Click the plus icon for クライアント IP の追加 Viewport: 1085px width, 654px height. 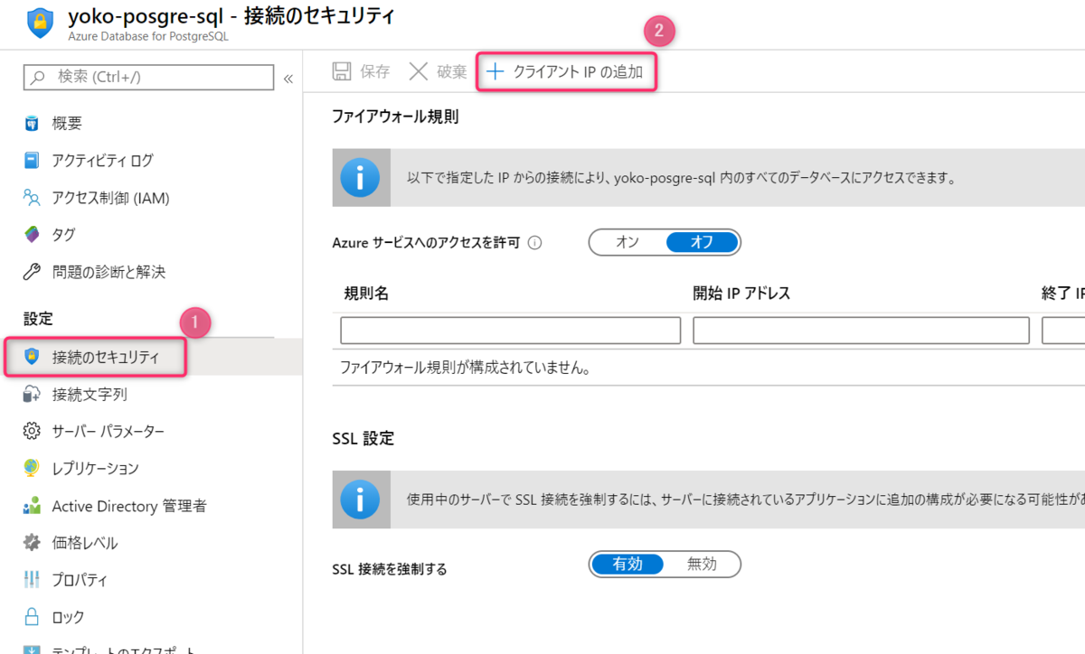(x=495, y=71)
